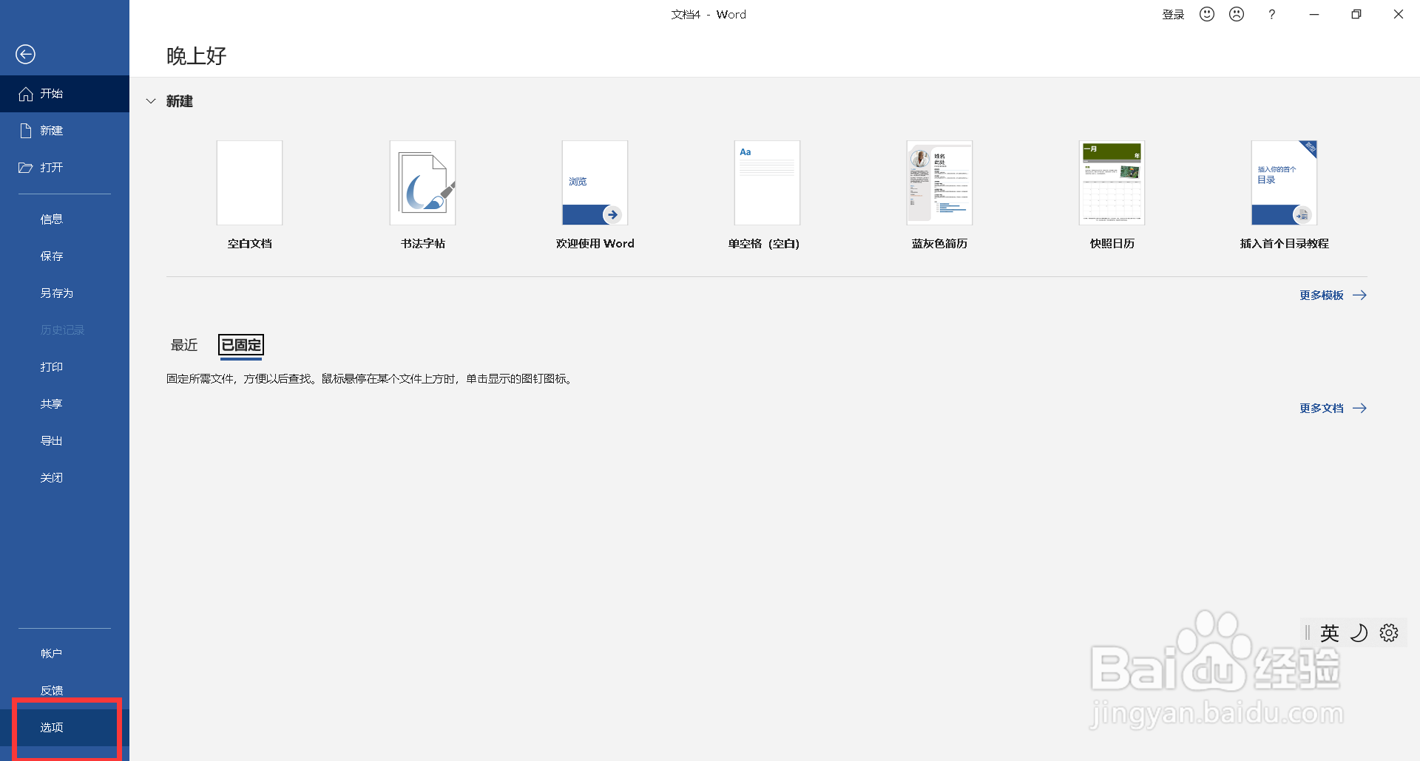
Task: Click the moon icon in IME toolbar
Action: (x=1359, y=633)
